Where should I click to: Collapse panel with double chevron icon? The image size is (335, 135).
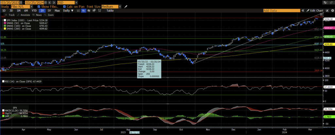pos(303,10)
